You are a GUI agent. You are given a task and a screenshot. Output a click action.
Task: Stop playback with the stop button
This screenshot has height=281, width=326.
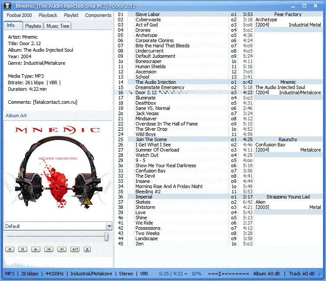[x=10, y=249]
